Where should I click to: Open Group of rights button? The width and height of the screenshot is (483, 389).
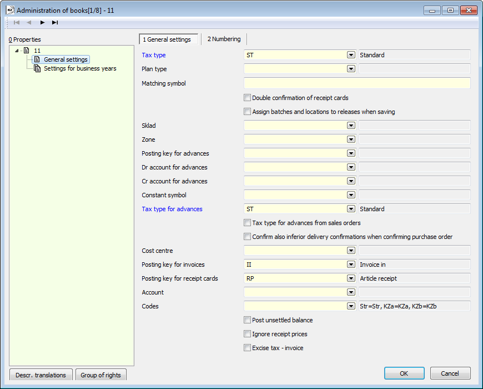click(x=100, y=375)
